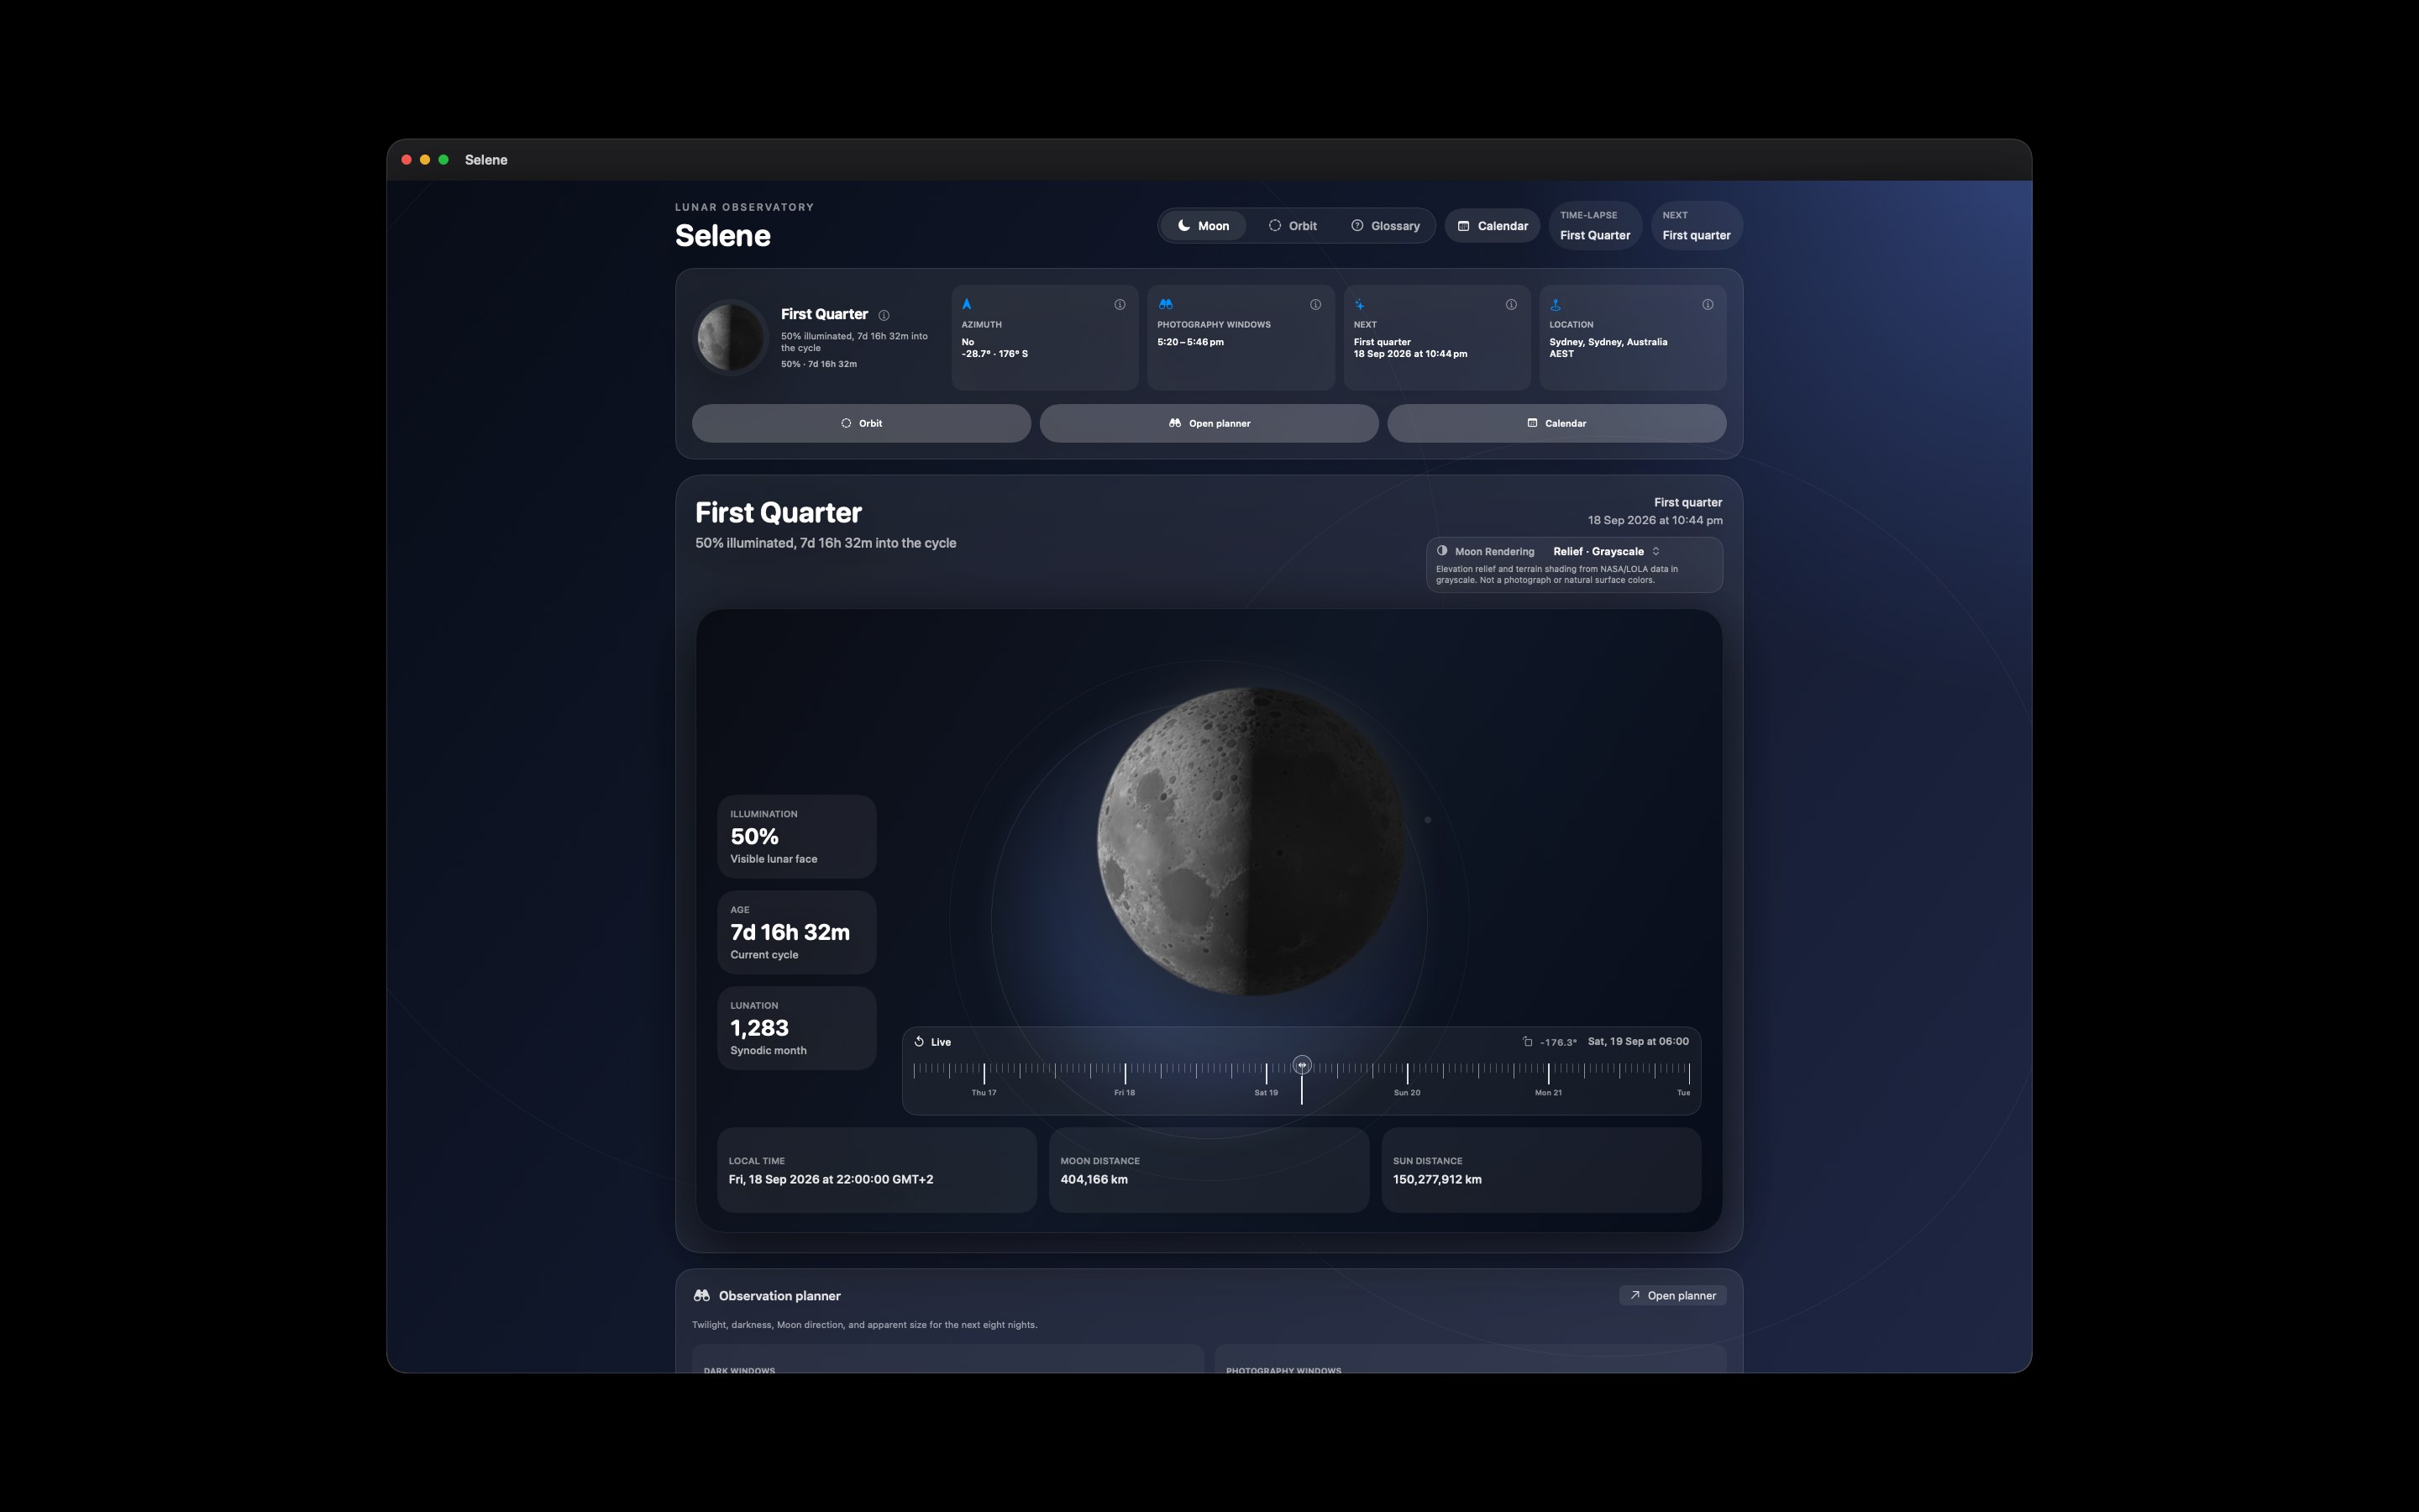2419x1512 pixels.
Task: Click the timeline scrubber handle
Action: coord(1301,1065)
